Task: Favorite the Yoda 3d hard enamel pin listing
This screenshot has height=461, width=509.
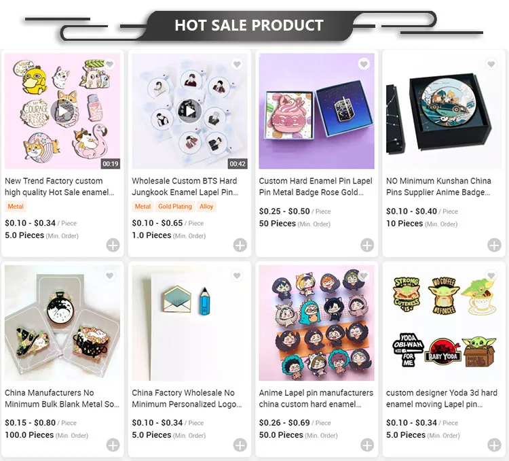Action: pos(491,276)
